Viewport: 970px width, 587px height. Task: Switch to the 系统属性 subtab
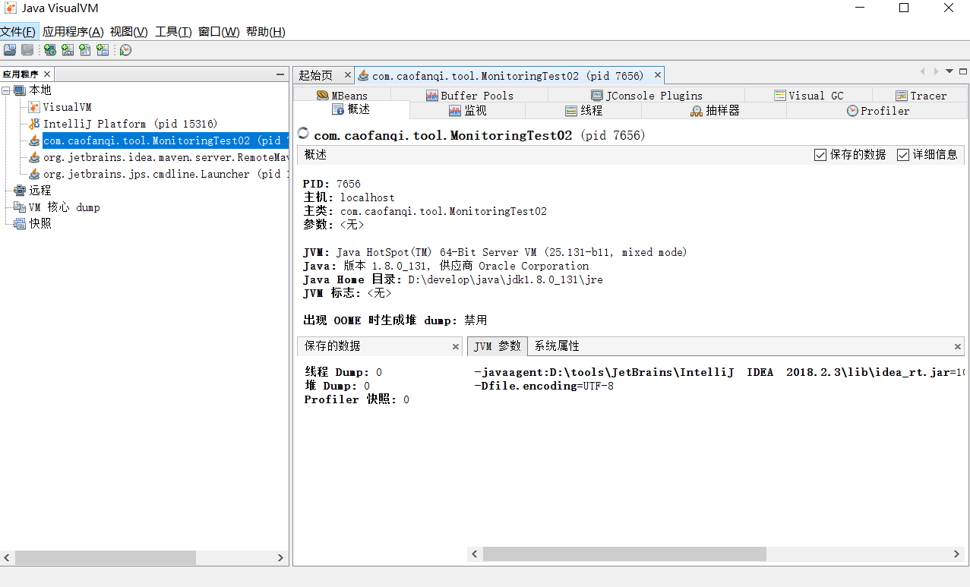pos(558,346)
